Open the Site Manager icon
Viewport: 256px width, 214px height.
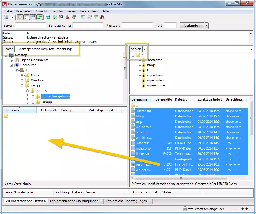click(6, 17)
